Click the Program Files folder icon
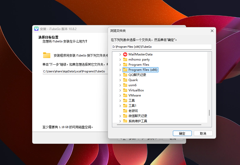 [125, 65]
